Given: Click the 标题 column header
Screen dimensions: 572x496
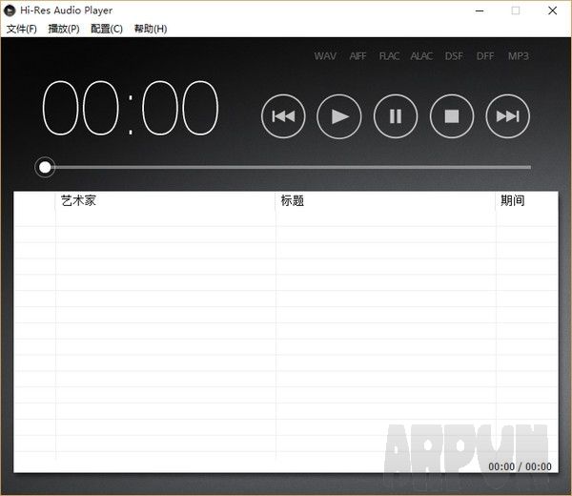Looking at the screenshot, I should coord(385,200).
